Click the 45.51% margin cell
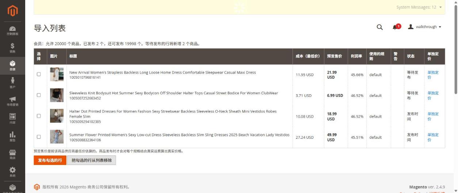This screenshot has height=193, width=458. (357, 137)
